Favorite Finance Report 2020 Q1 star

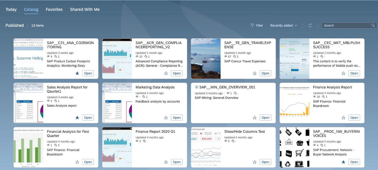pyautogui.click(x=166, y=162)
